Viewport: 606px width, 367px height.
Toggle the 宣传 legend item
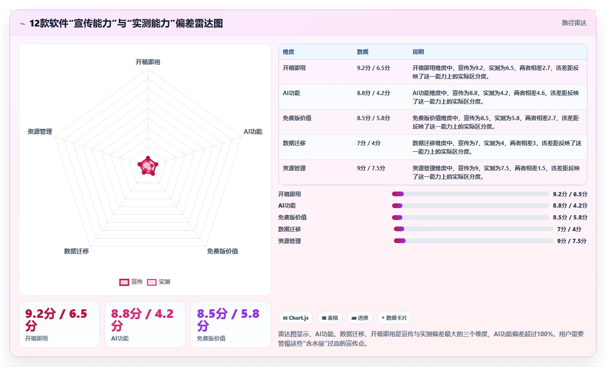coord(131,282)
